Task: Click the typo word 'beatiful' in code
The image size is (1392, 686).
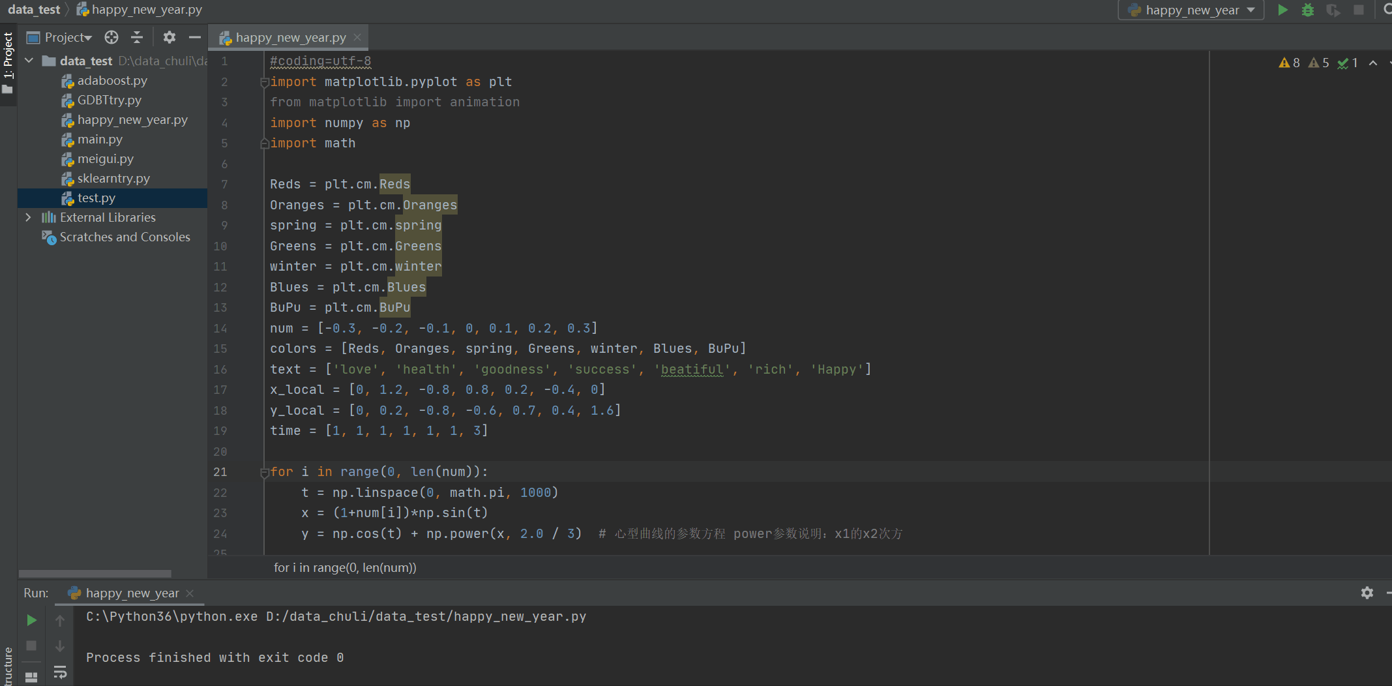Action: (x=692, y=369)
